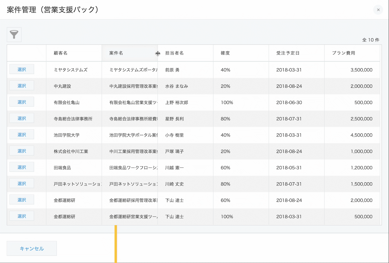
Task: Select the last 金都運総研 row at 100%
Action: pyautogui.click(x=22, y=216)
